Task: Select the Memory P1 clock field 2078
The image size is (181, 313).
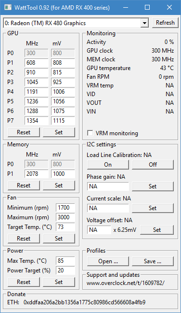Action: [37, 174]
